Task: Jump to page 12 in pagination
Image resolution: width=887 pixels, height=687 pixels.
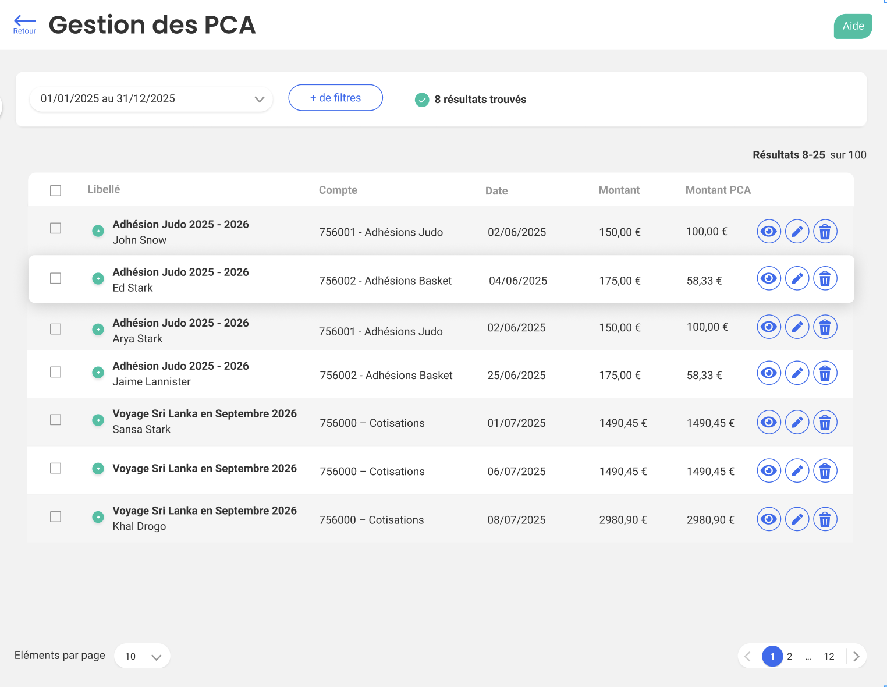Action: 829,657
